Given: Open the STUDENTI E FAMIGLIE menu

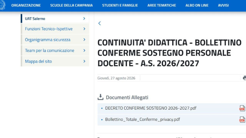Looking at the screenshot, I should click(120, 5).
